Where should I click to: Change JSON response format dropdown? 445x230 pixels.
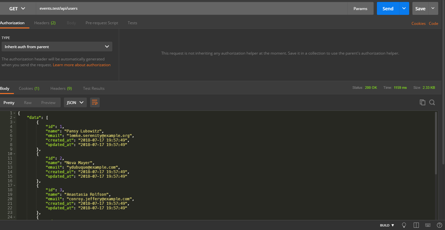coord(75,102)
